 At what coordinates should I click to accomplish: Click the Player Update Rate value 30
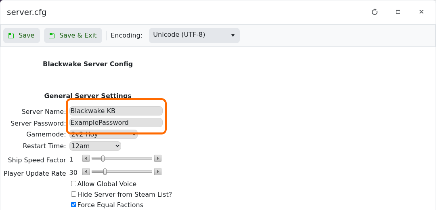point(73,173)
